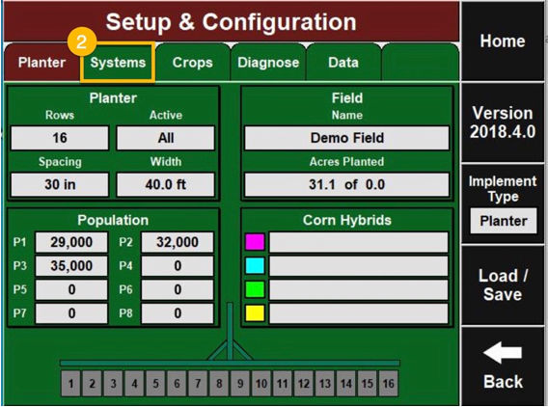Edit the Spacing value 30 in
Image resolution: width=548 pixels, height=407 pixels.
point(60,184)
